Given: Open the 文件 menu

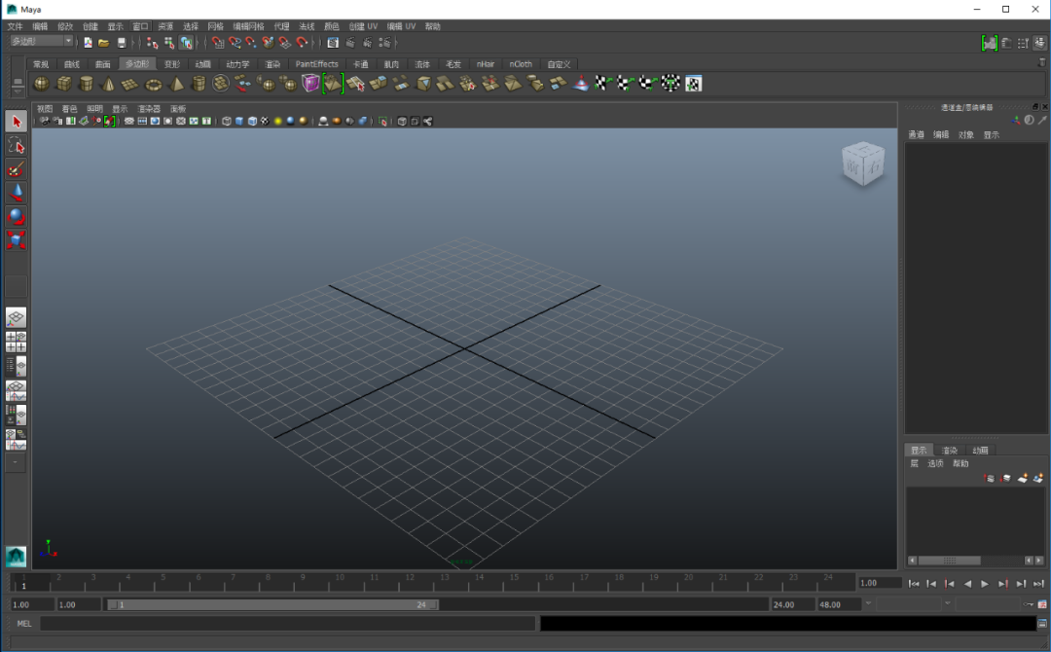Looking at the screenshot, I should 15,26.
